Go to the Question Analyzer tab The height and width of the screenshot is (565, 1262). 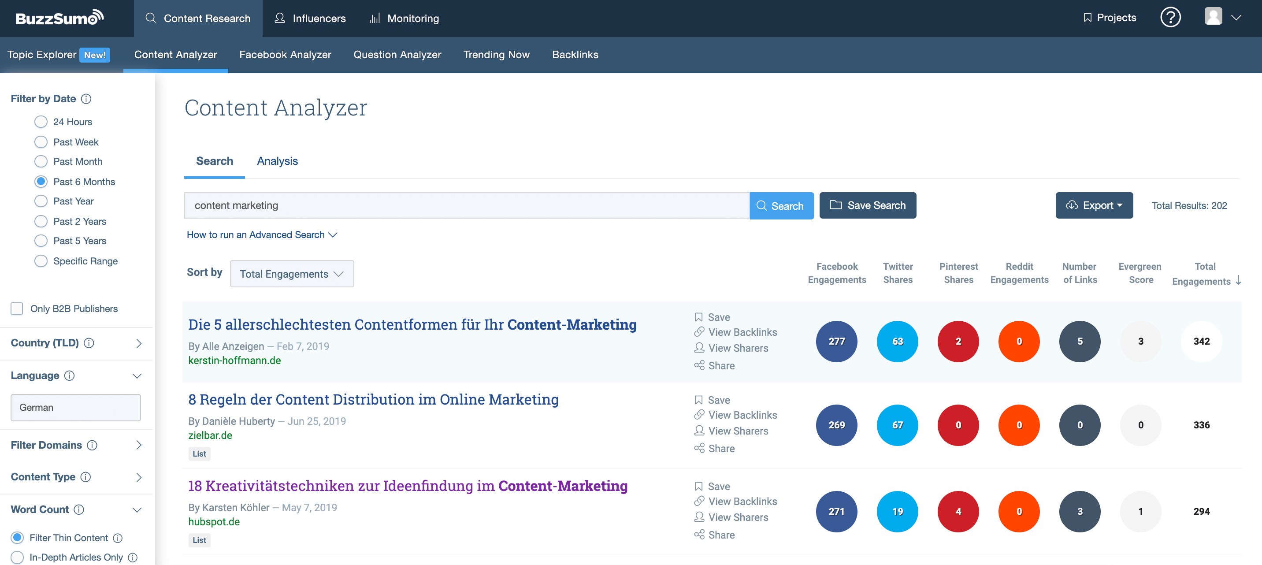[397, 55]
